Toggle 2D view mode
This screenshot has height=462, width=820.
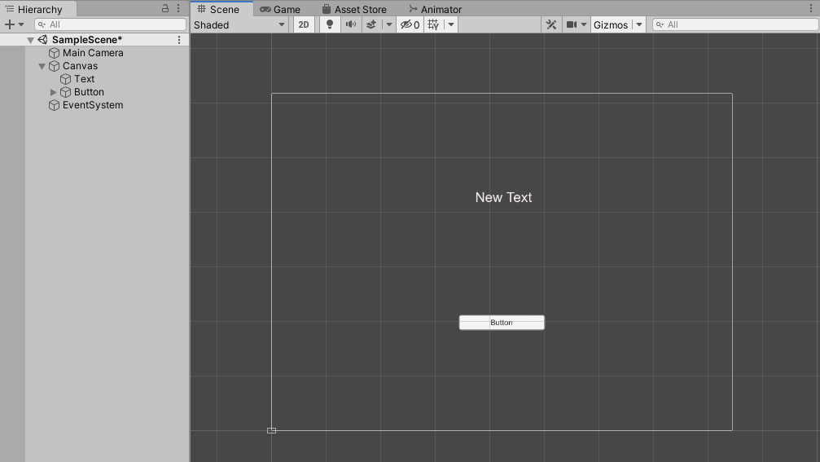click(x=304, y=24)
